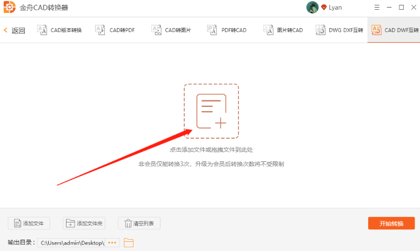Click the output directory path field
The width and height of the screenshot is (420, 251).
click(x=71, y=243)
